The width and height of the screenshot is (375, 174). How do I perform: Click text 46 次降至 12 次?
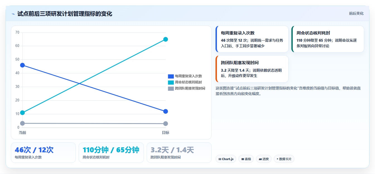pyautogui.click(x=234, y=40)
